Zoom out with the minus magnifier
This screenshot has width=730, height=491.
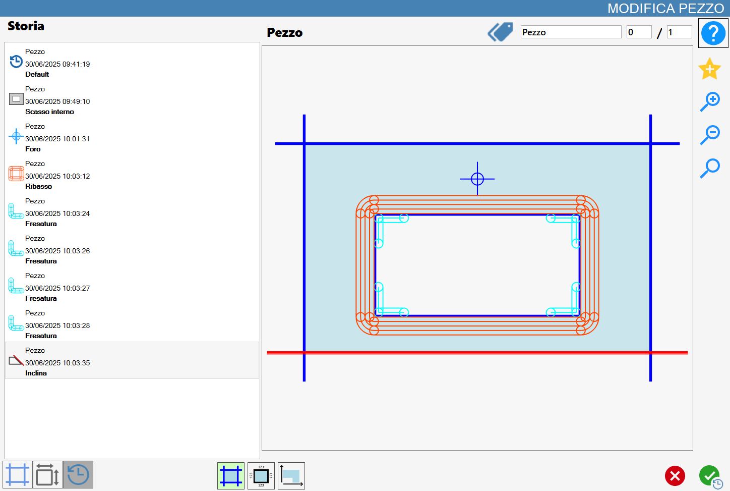[710, 135]
